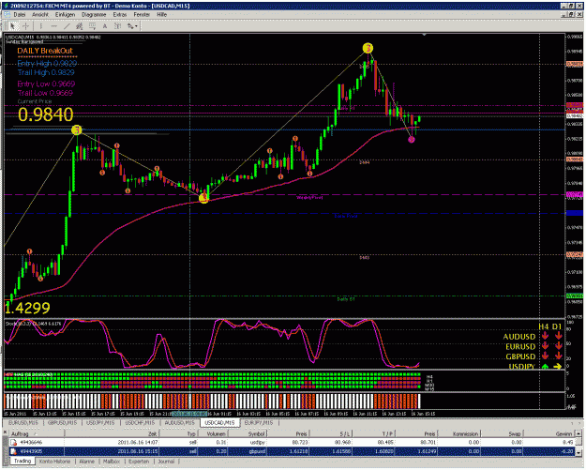
Task: Open the Ansicht menu
Action: point(40,15)
